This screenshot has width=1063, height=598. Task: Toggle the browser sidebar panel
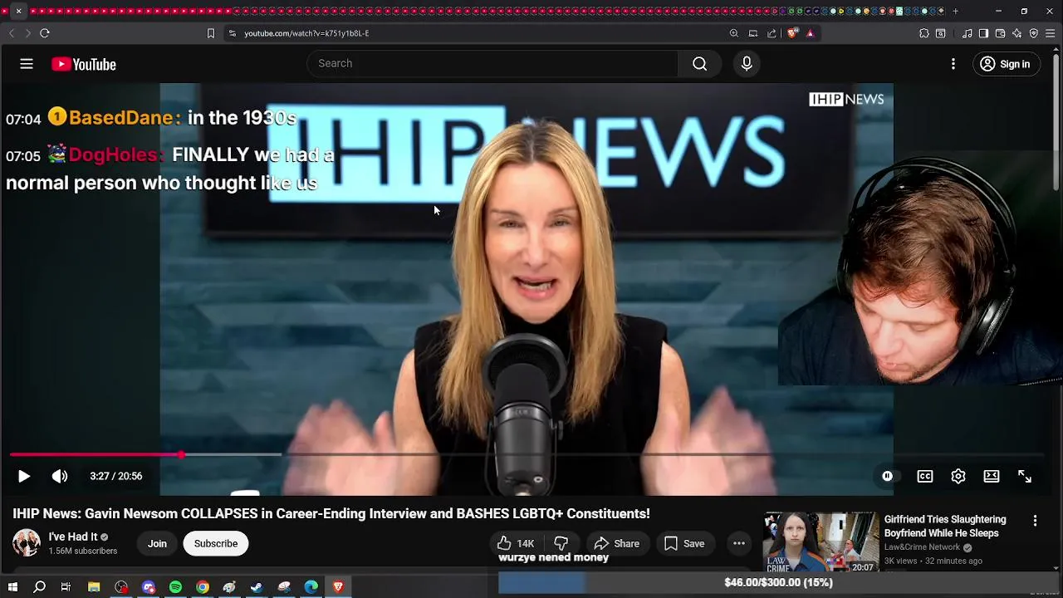(x=983, y=33)
